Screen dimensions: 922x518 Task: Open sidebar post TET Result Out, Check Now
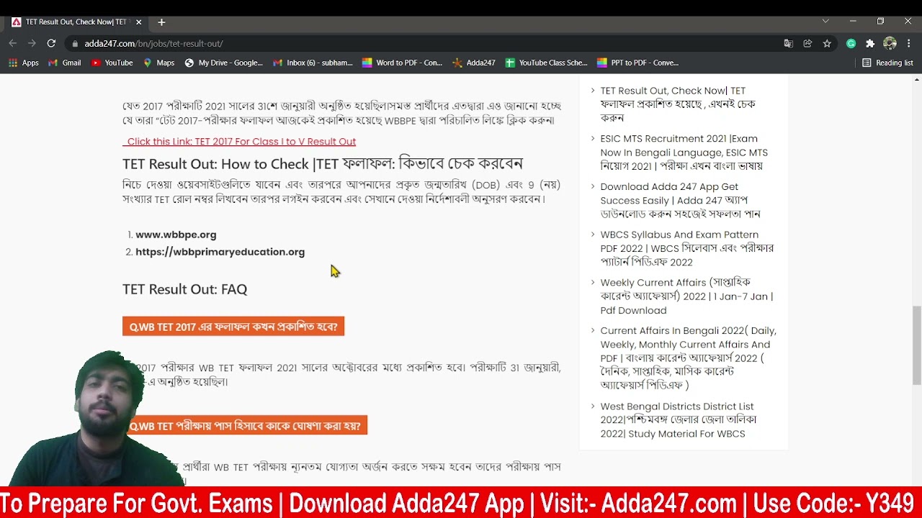pos(678,104)
